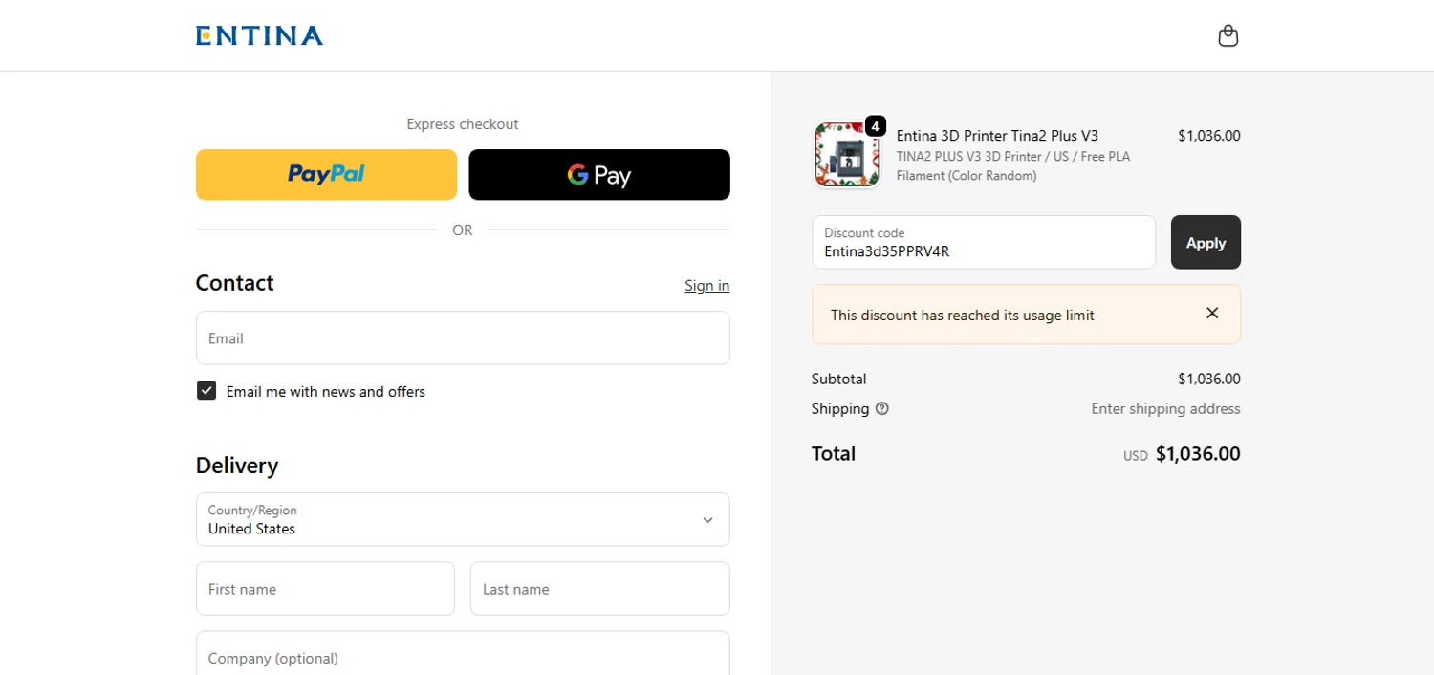Image resolution: width=1434 pixels, height=675 pixels.
Task: Click the Company (optional) field
Action: coord(463,653)
